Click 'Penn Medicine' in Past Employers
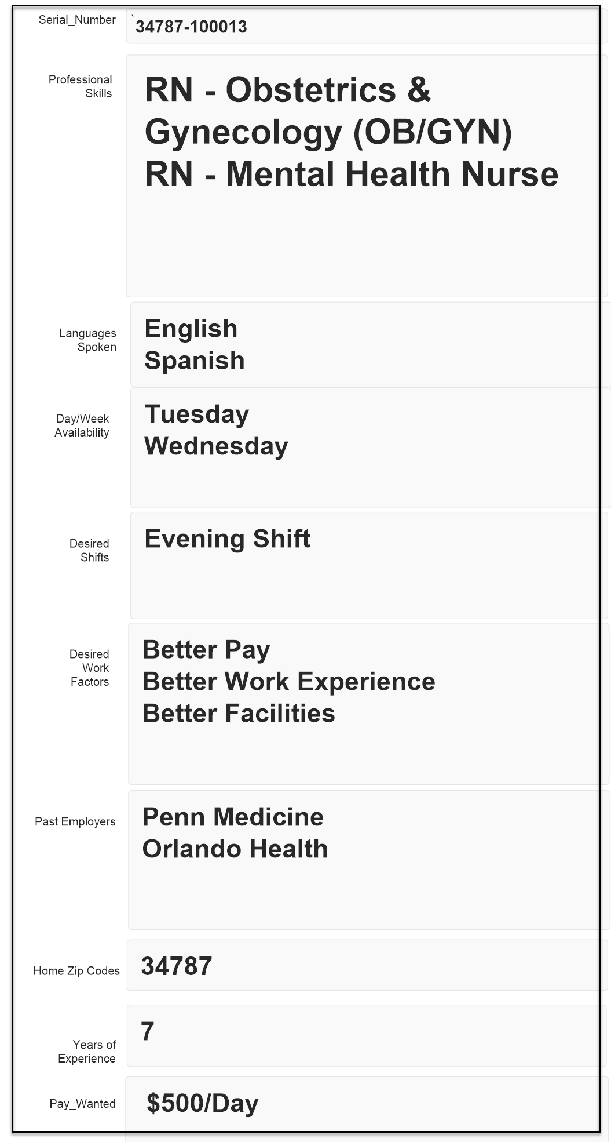Screen dimensions: 611x1142 tap(233, 817)
